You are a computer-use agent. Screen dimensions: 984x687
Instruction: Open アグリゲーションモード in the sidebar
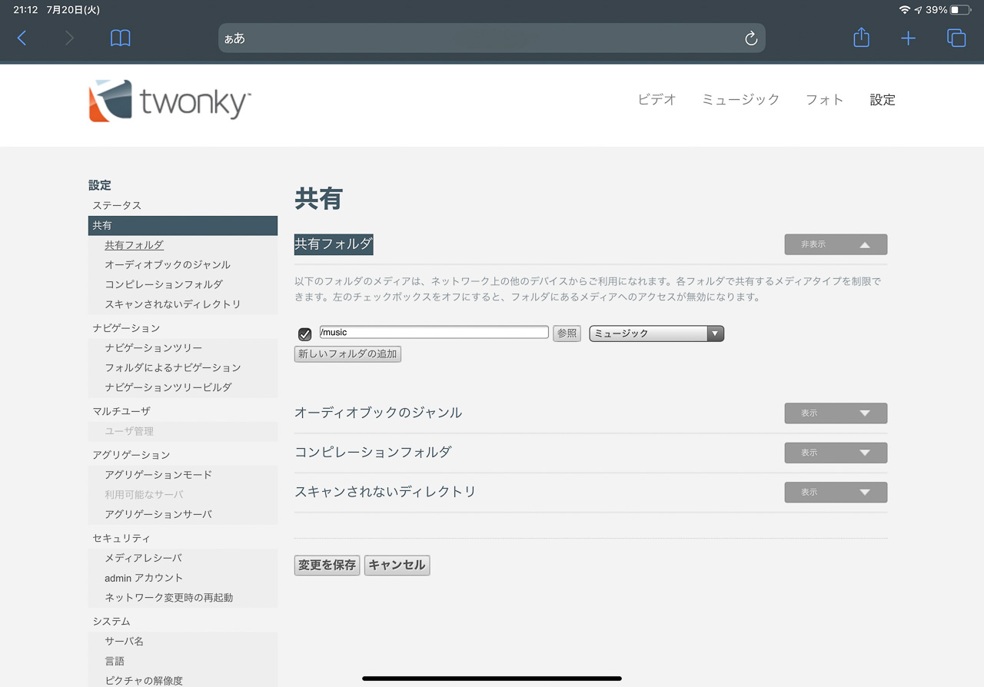158,475
